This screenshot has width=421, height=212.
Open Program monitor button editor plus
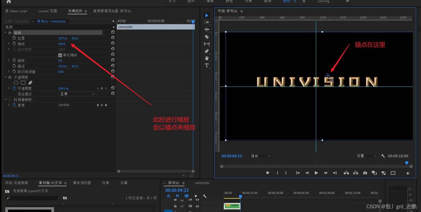click(408, 173)
